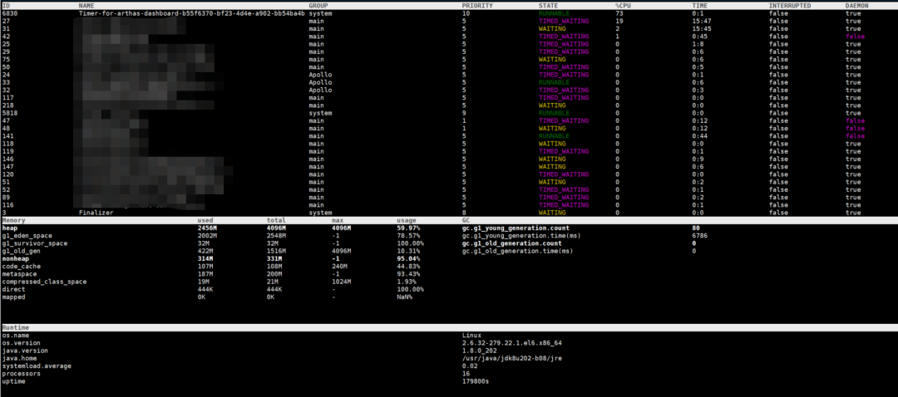The image size is (898, 397).
Task: Select the Finalizer thread name
Action: tap(96, 213)
